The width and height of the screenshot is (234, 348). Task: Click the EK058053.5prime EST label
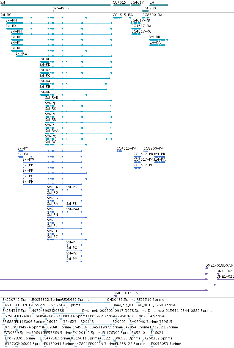pos(166,344)
